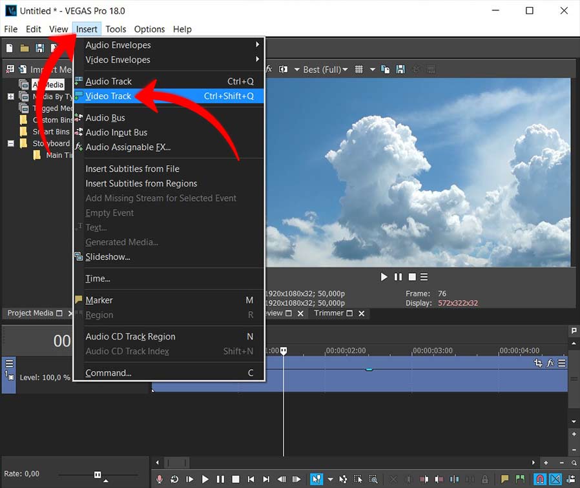Viewport: 580px width, 488px height.
Task: Collapse the Storyboard tree node
Action: pyautogui.click(x=11, y=143)
